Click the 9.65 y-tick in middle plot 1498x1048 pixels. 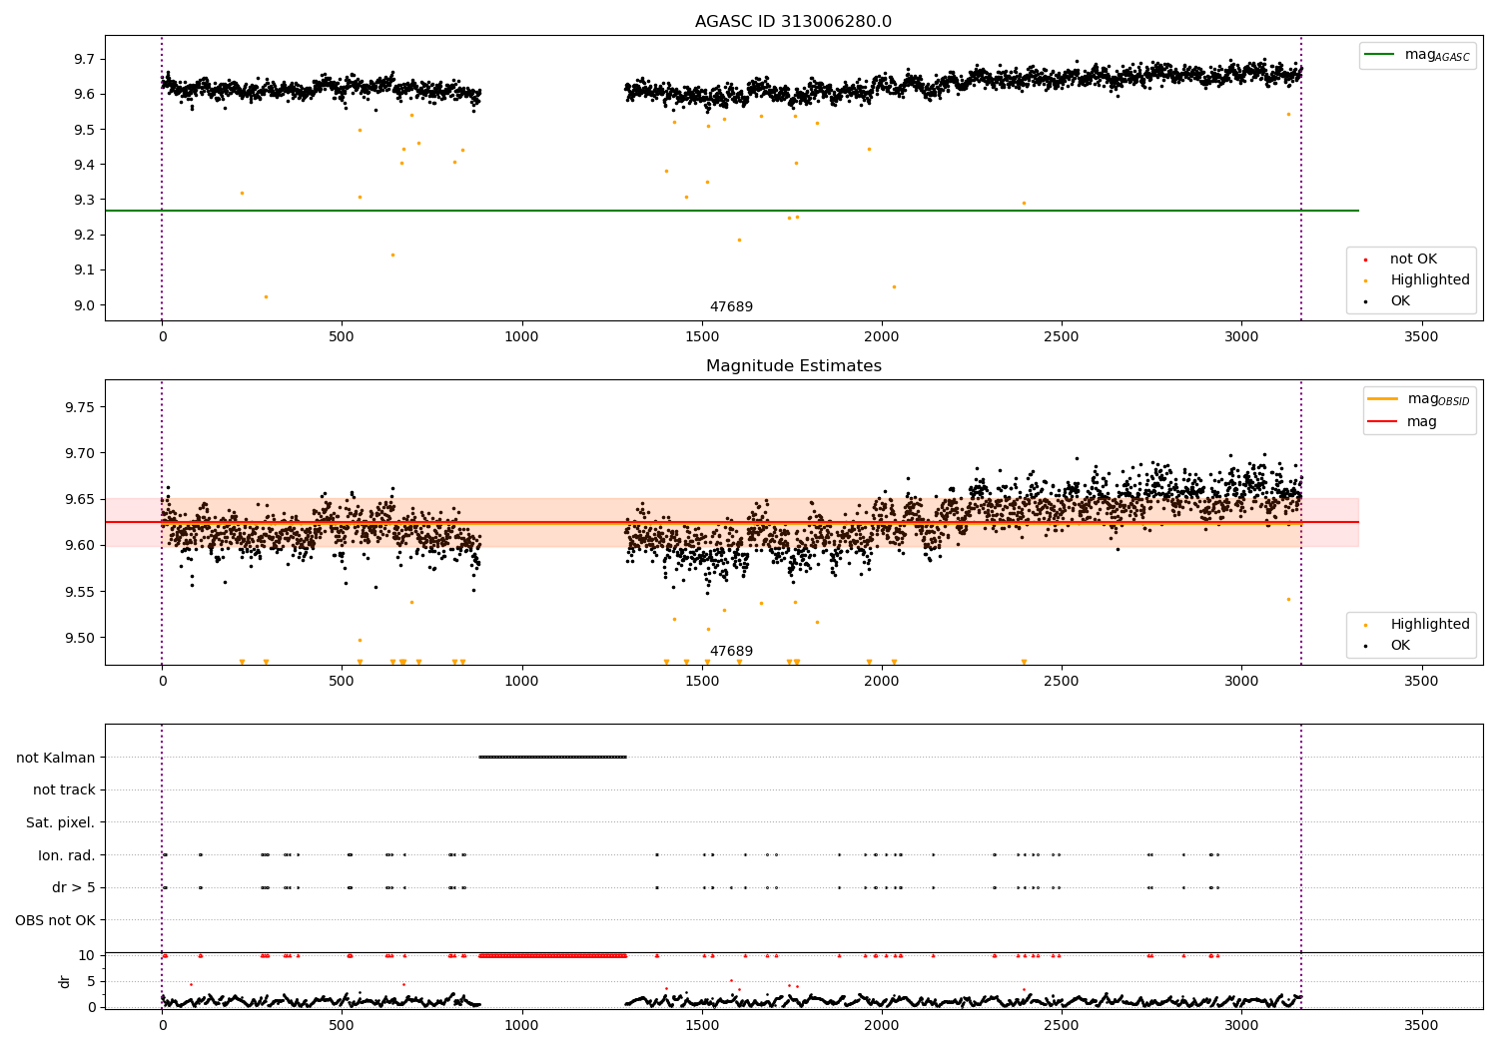click(80, 499)
